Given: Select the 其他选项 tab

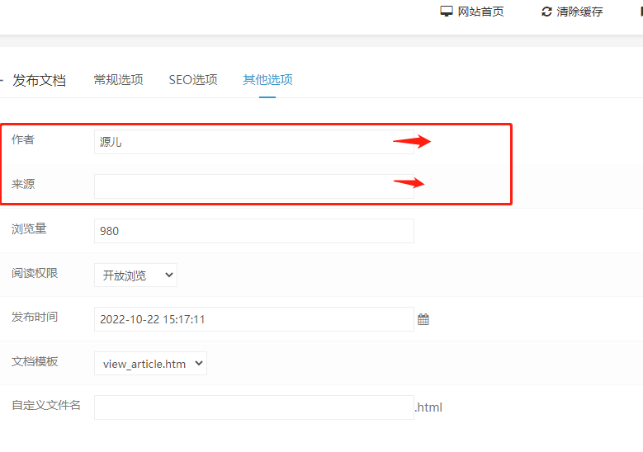Looking at the screenshot, I should point(267,79).
